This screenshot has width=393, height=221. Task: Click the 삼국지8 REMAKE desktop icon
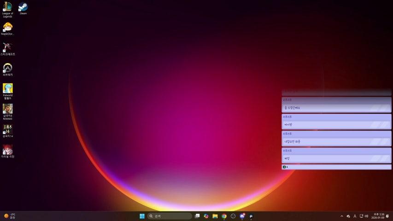click(x=7, y=109)
